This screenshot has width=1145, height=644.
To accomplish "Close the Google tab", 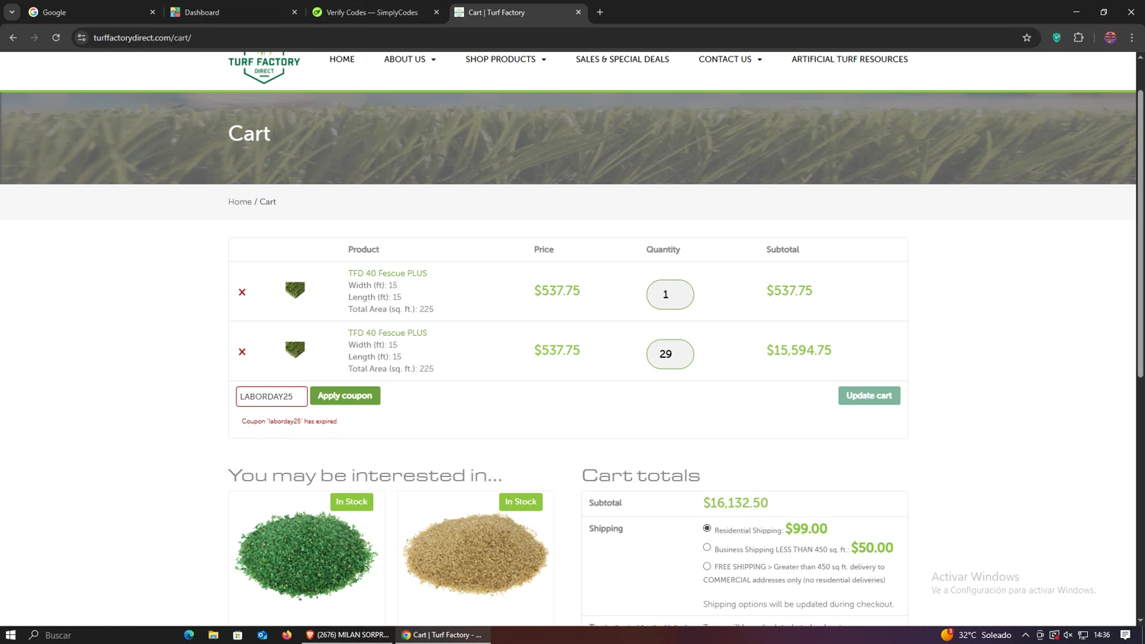I will (153, 12).
